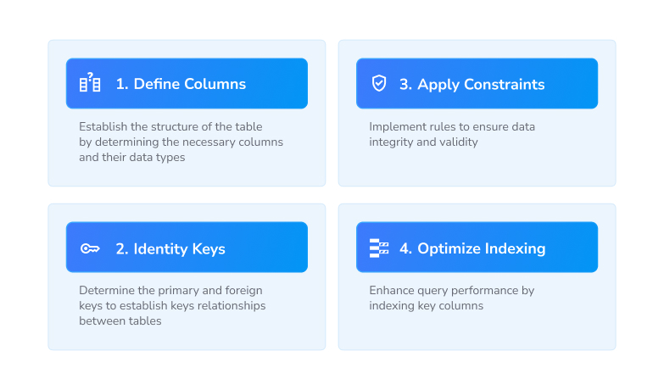Select the '2. Identity Keys' heading text
Image resolution: width=664 pixels, height=390 pixels.
click(x=170, y=248)
